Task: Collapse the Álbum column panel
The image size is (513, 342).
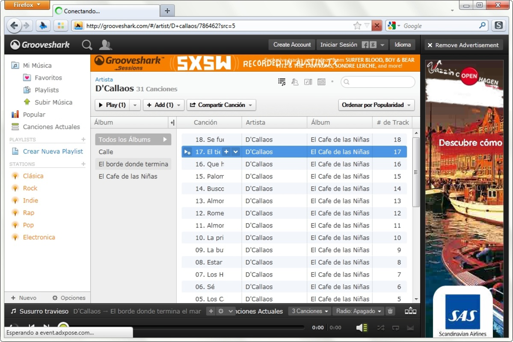Action: (x=172, y=122)
